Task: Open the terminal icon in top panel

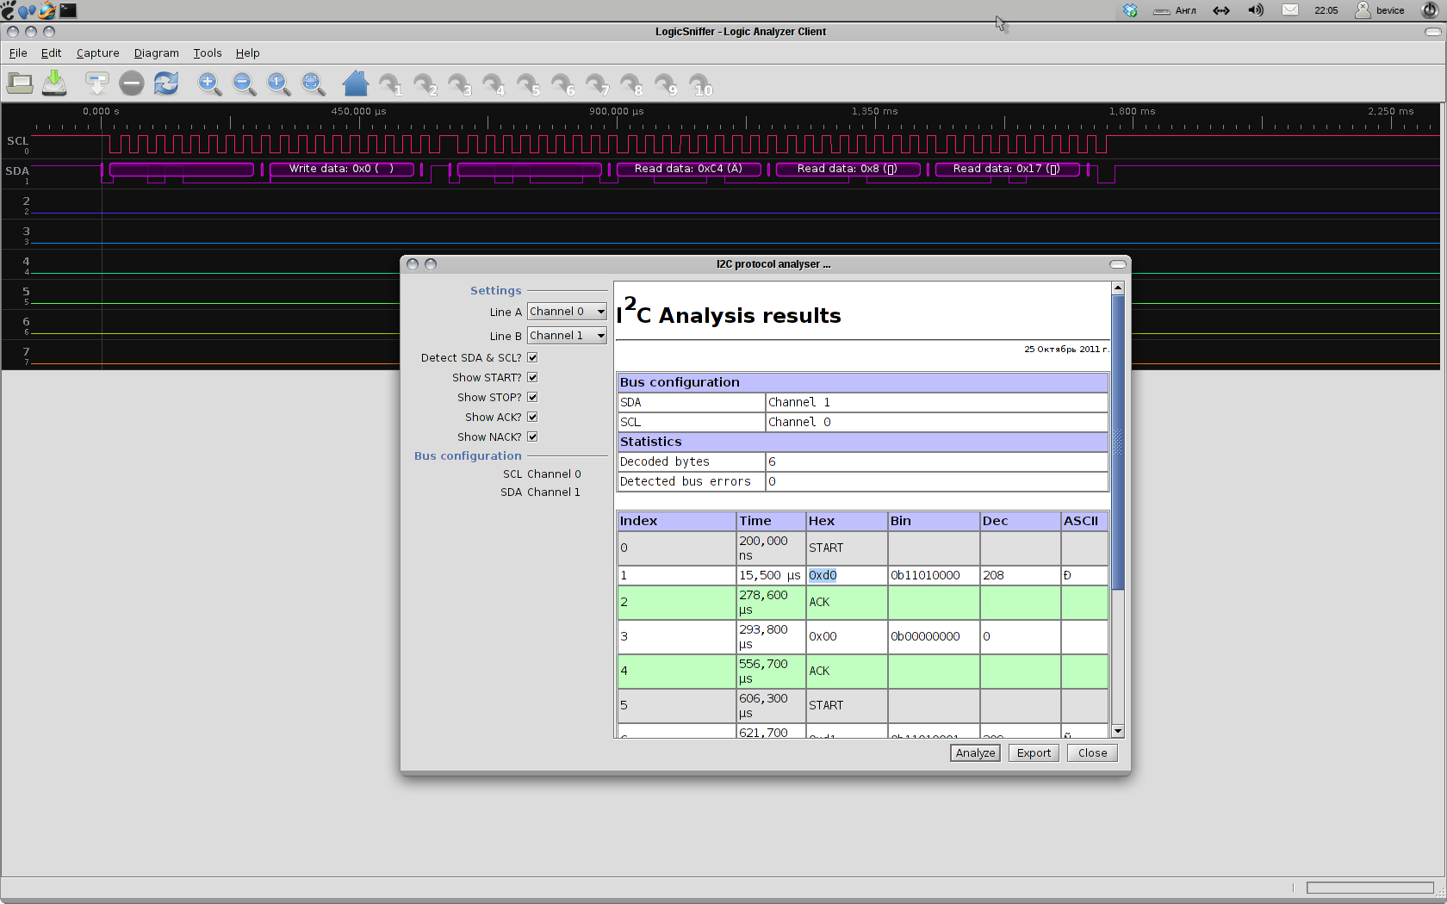Action: 68,10
